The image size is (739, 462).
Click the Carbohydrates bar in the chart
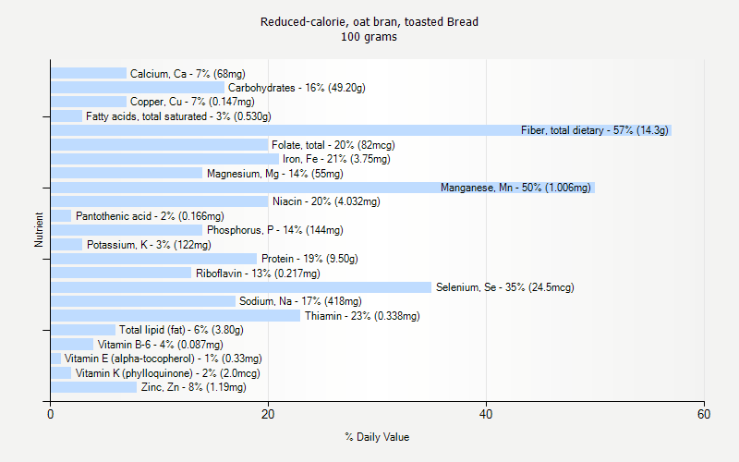pyautogui.click(x=138, y=88)
